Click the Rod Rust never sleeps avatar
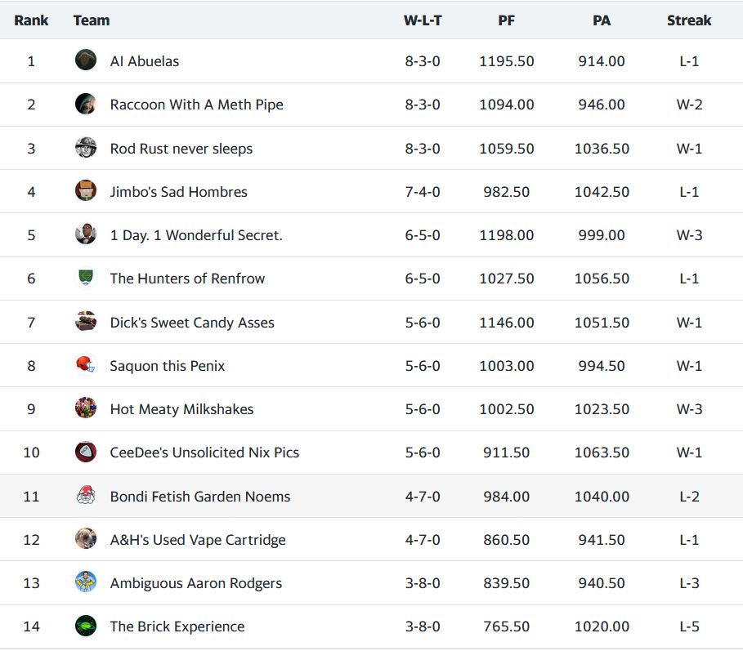This screenshot has width=743, height=651. tap(86, 148)
